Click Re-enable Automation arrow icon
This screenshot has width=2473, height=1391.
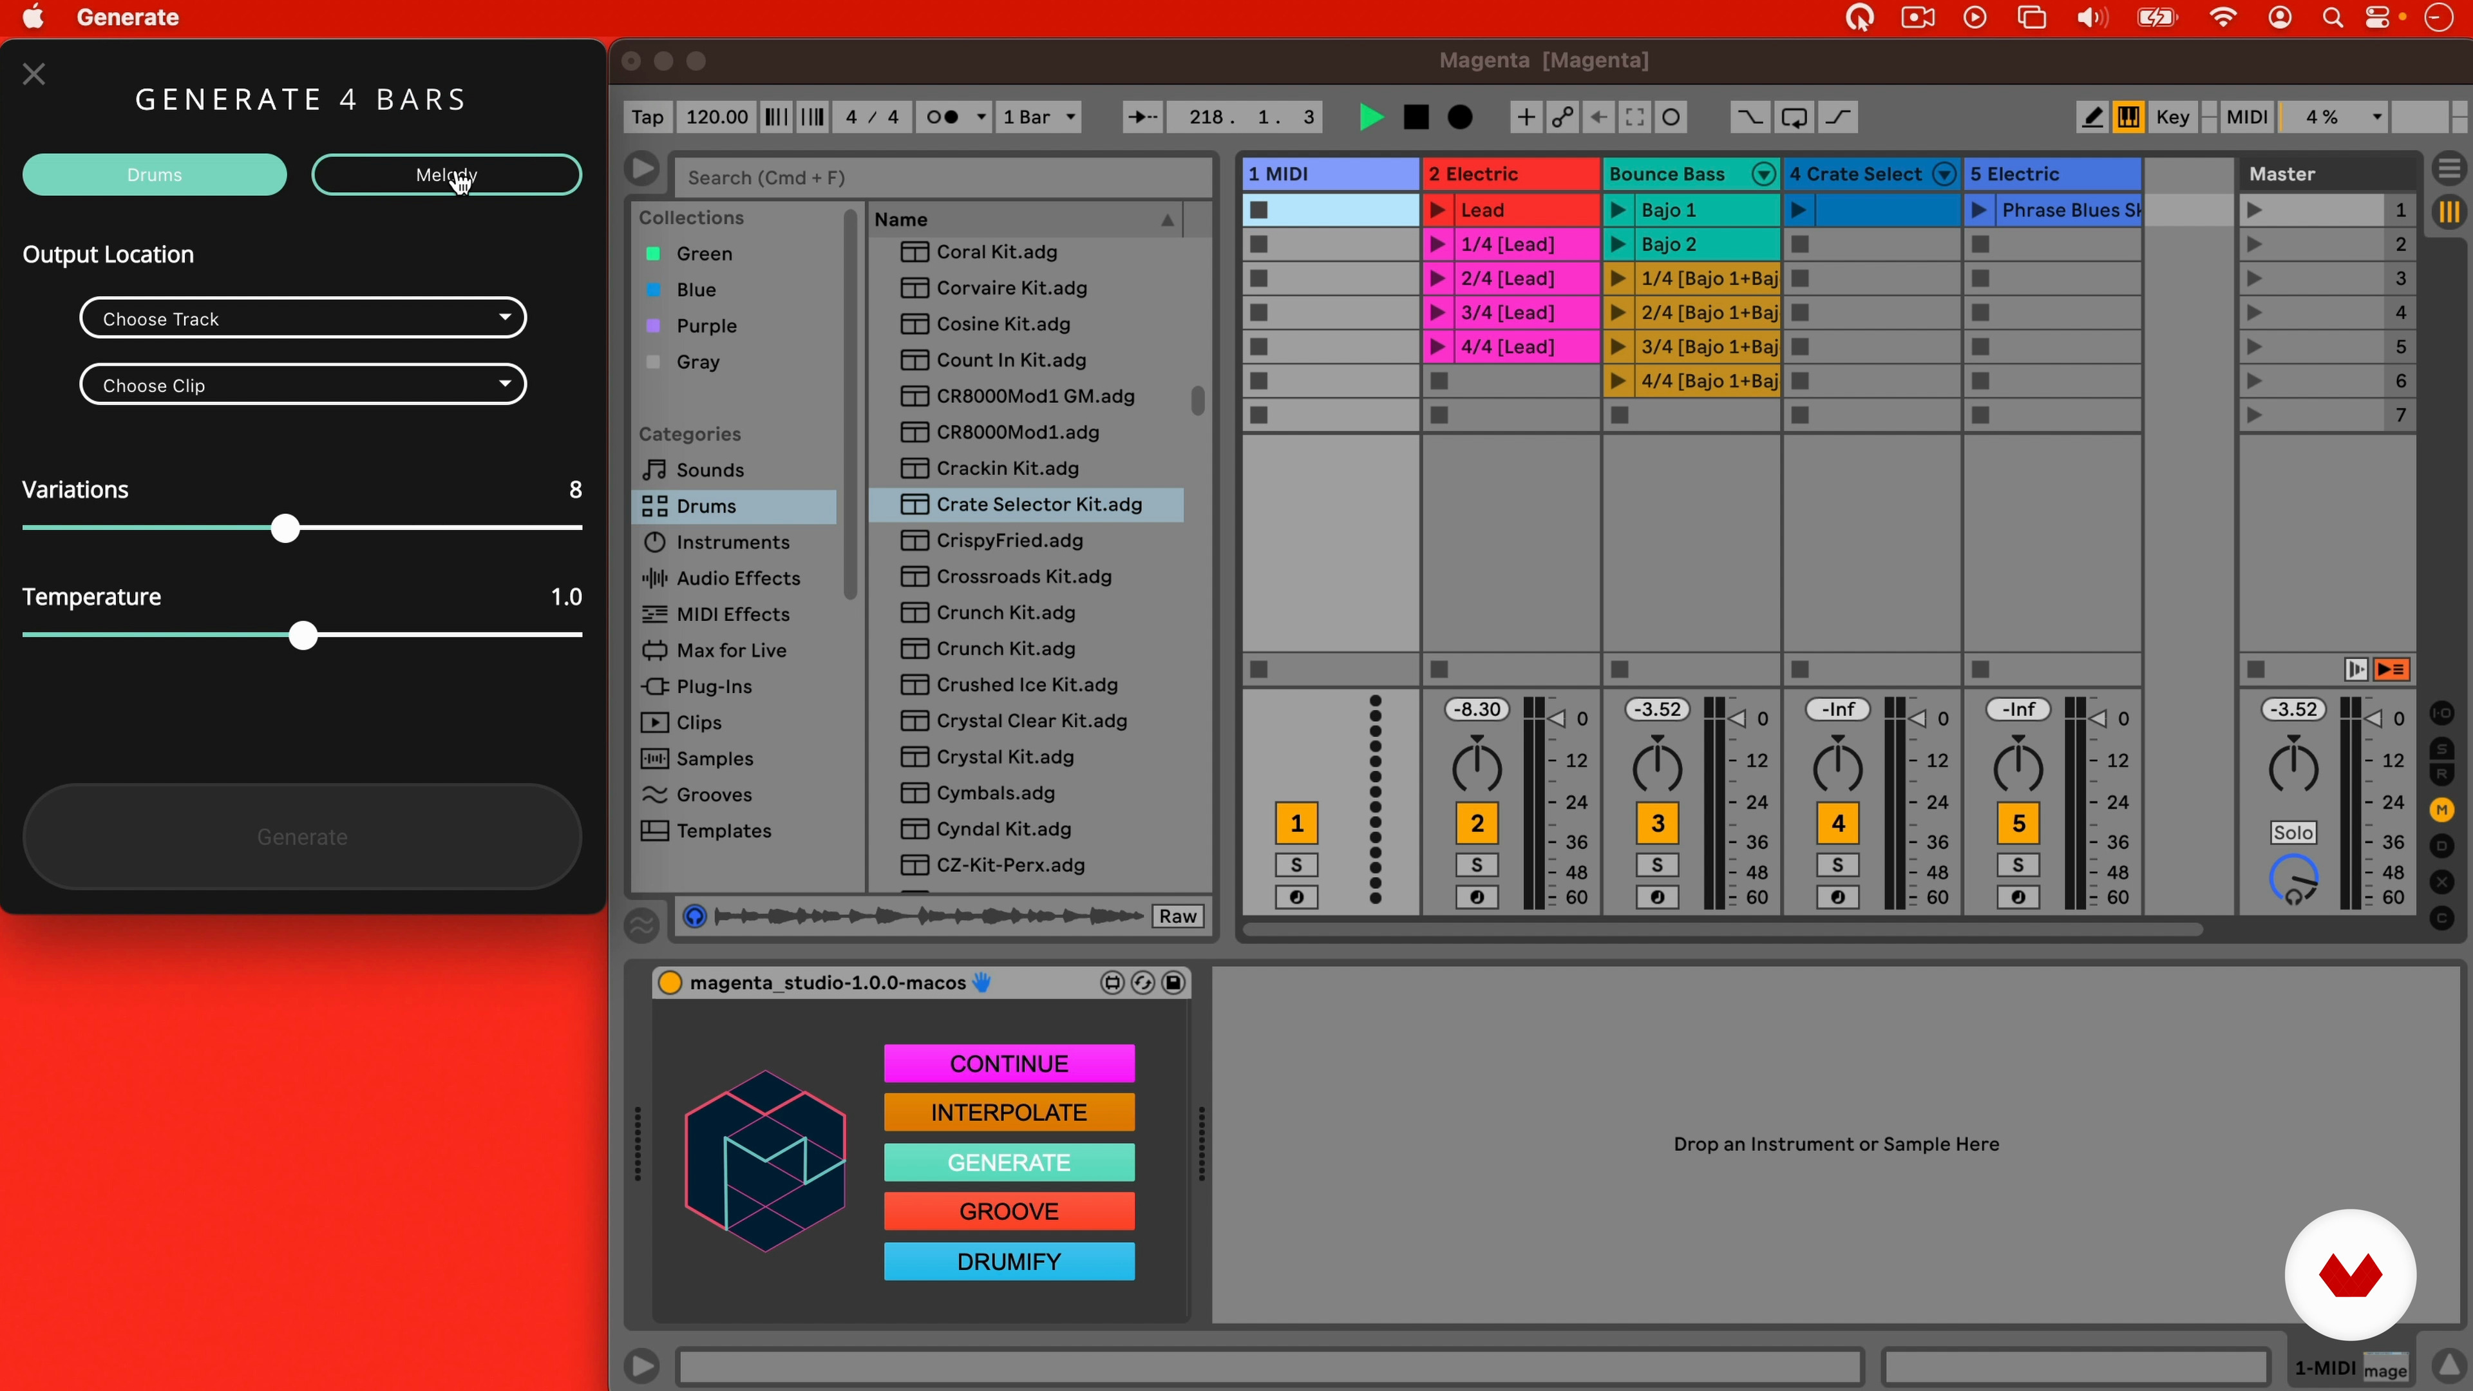click(1598, 117)
